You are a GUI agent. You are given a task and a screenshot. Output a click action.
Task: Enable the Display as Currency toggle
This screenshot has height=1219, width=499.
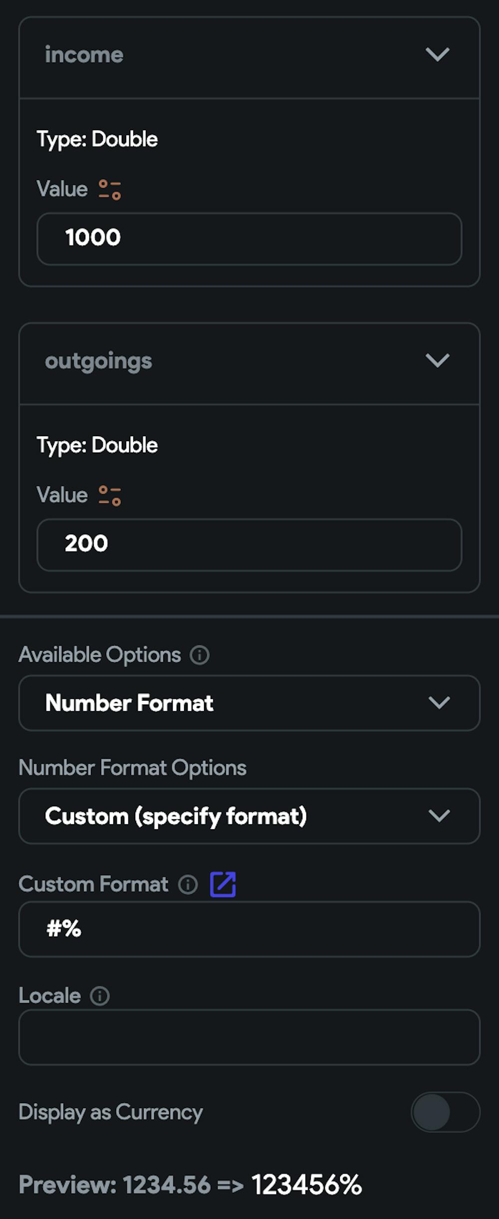pyautogui.click(x=444, y=1112)
